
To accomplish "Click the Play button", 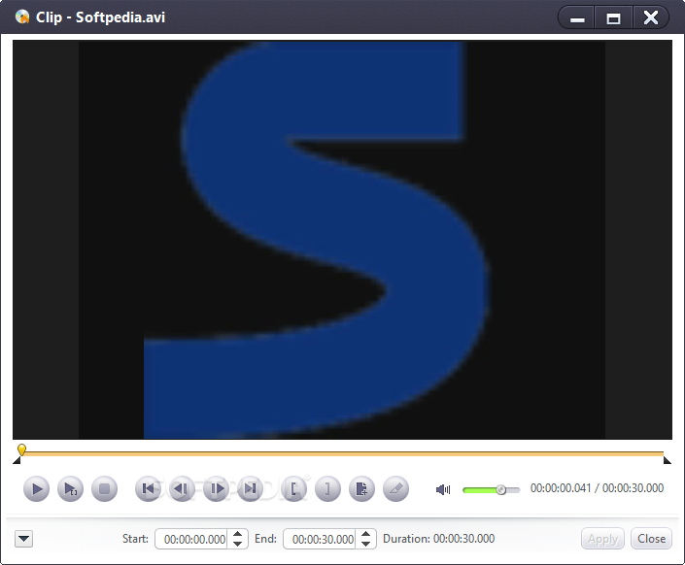I will 36,488.
